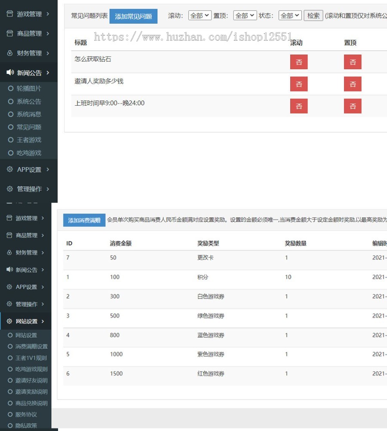Click the circle icon beside 邀请好友说明
387x431 pixels.
(10, 380)
